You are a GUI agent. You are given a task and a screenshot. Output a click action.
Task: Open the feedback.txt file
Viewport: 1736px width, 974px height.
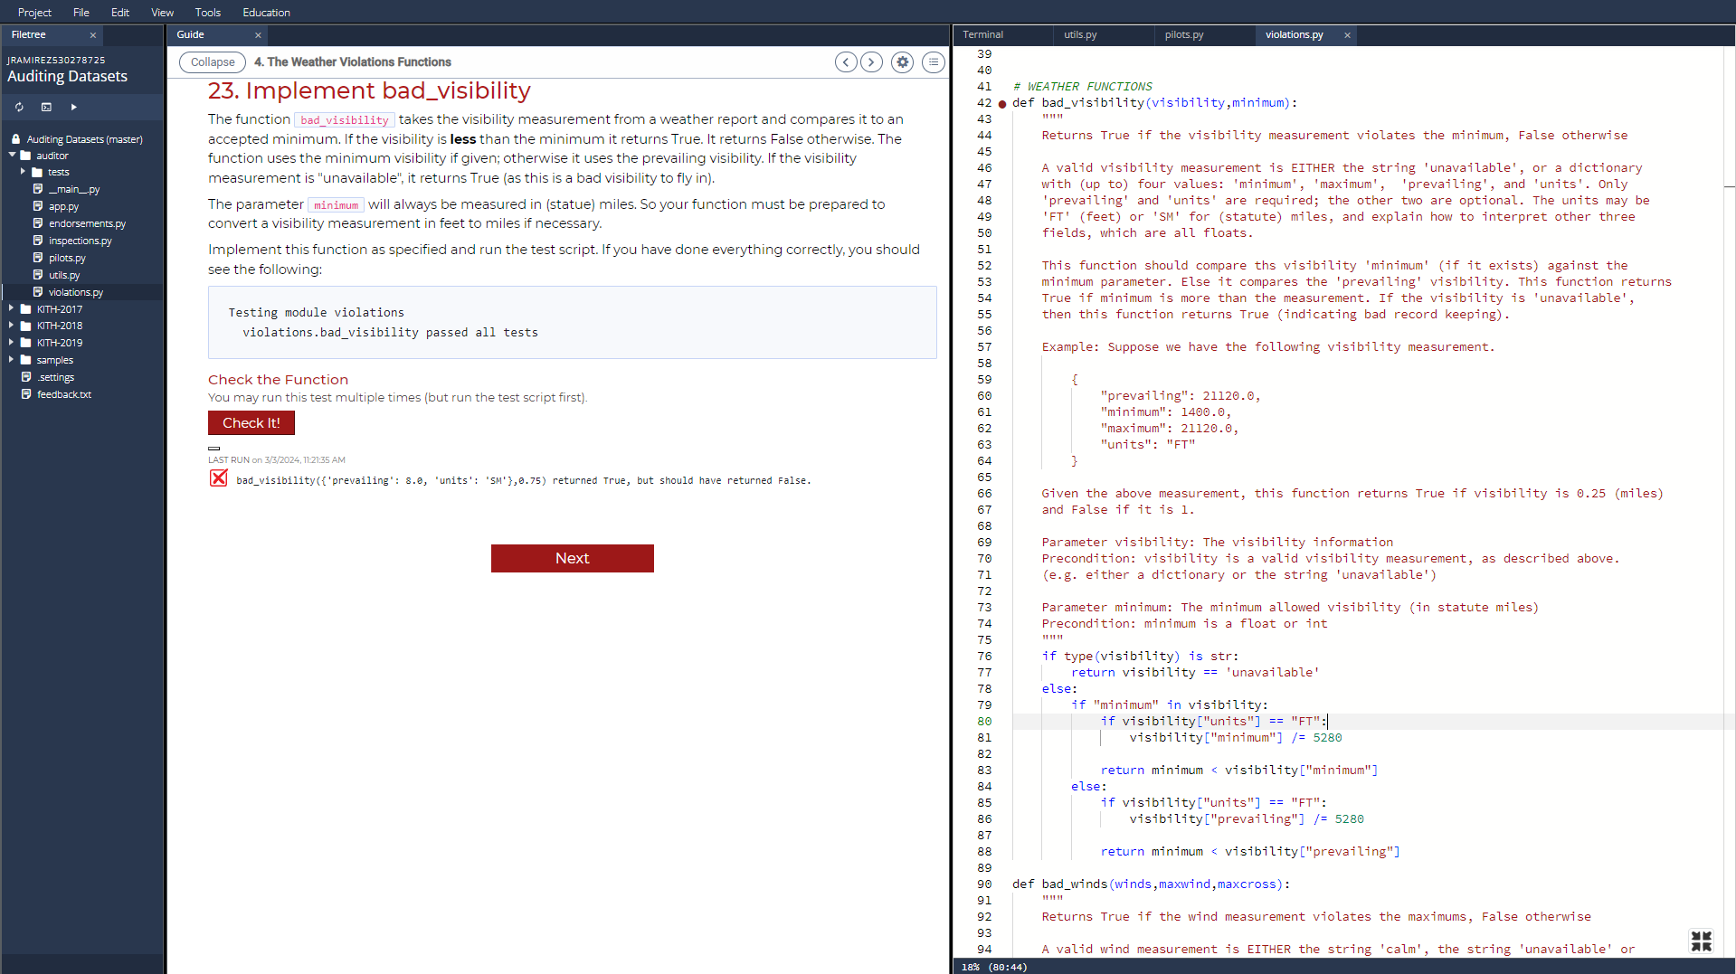[63, 394]
